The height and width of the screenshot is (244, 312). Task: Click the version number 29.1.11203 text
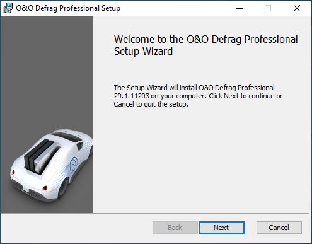[x=132, y=96]
